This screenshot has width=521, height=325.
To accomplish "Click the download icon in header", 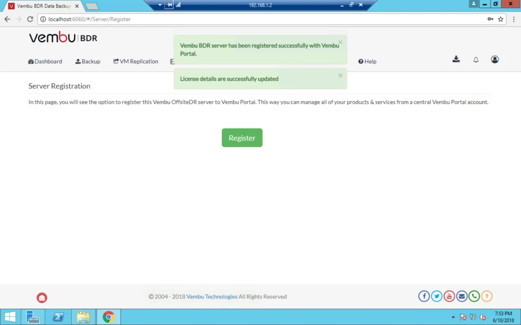I will tap(456, 59).
